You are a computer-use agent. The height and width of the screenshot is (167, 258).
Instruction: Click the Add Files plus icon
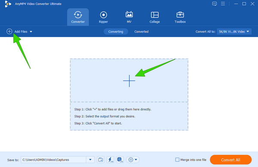coord(9,31)
